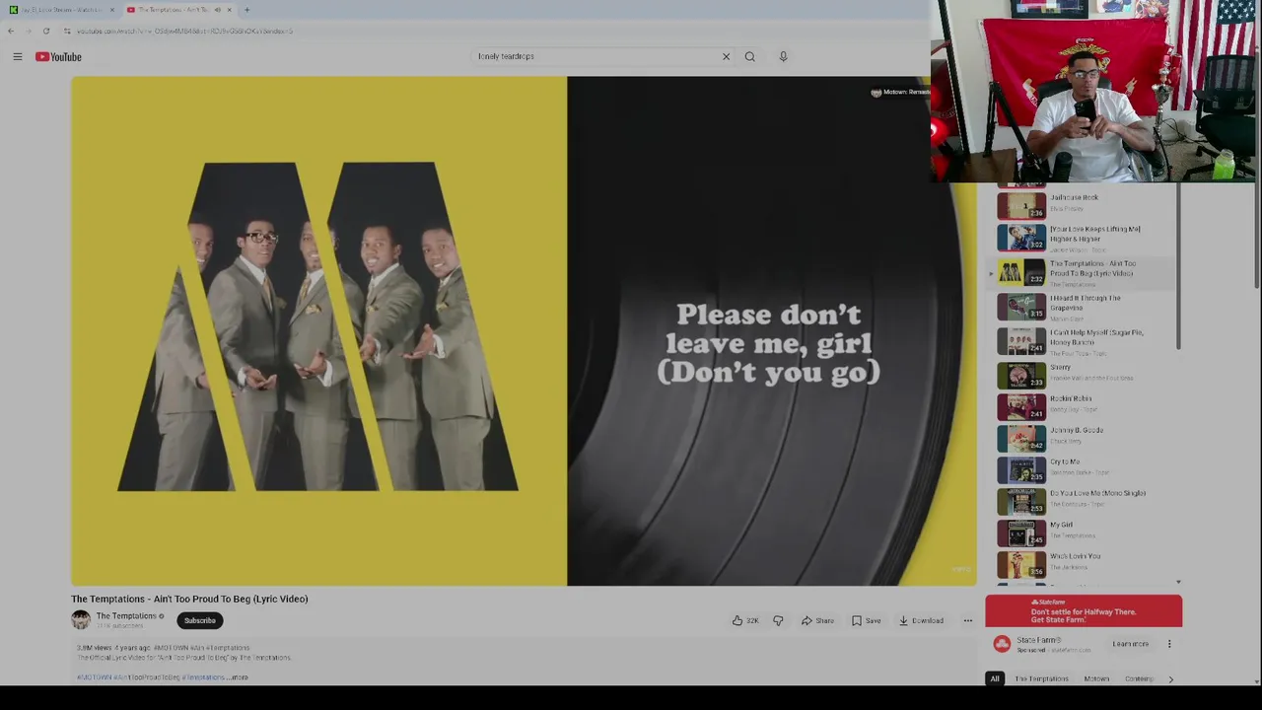Save the video to a playlist
Image resolution: width=1262 pixels, height=710 pixels.
867,620
